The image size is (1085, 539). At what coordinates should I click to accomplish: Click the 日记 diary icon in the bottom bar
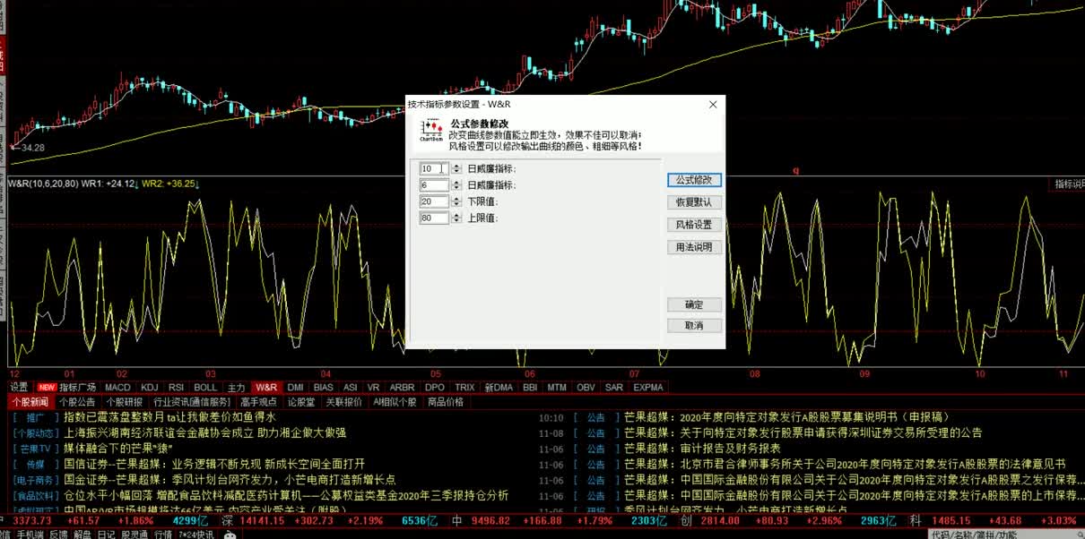pos(106,535)
